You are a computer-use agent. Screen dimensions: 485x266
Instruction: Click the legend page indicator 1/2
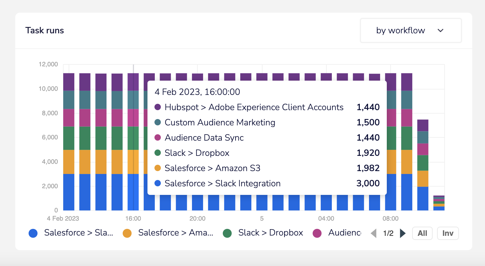tap(388, 233)
